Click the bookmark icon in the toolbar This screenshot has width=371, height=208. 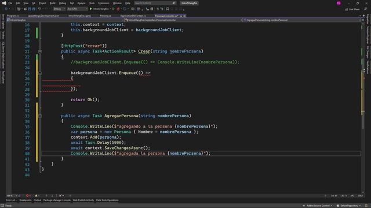tap(168, 9)
